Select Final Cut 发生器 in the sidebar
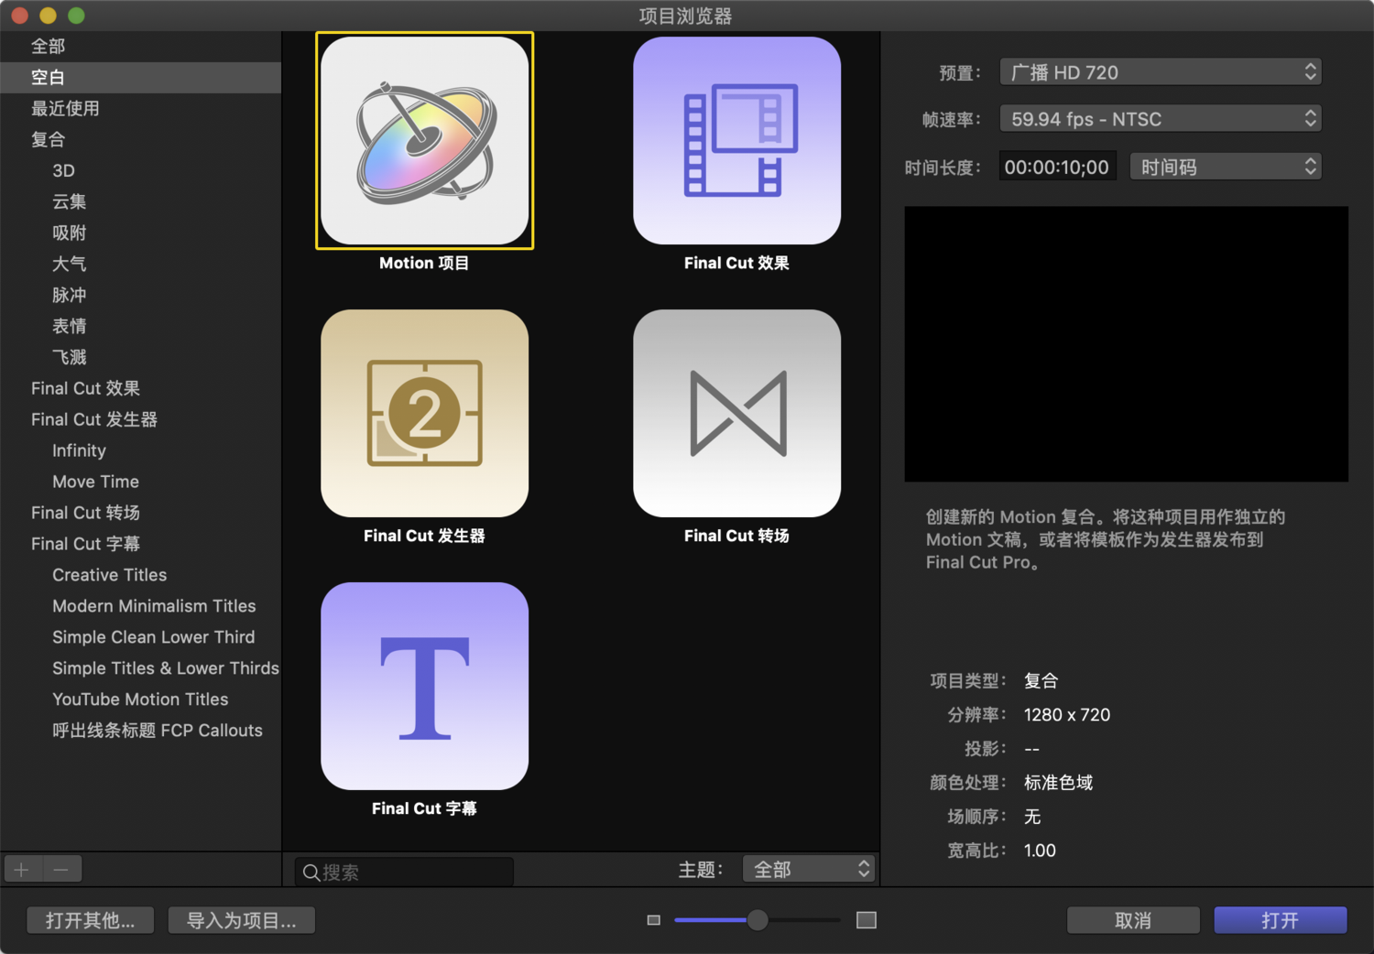The image size is (1374, 954). click(140, 420)
